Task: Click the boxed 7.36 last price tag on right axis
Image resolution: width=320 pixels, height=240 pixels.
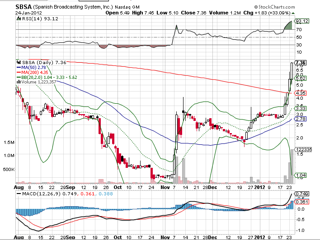Action: coord(301,63)
